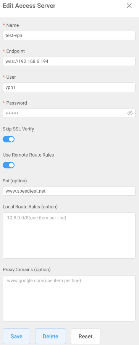Click the "Edit Access Server" heading
This screenshot has width=139, height=345.
tap(29, 6)
